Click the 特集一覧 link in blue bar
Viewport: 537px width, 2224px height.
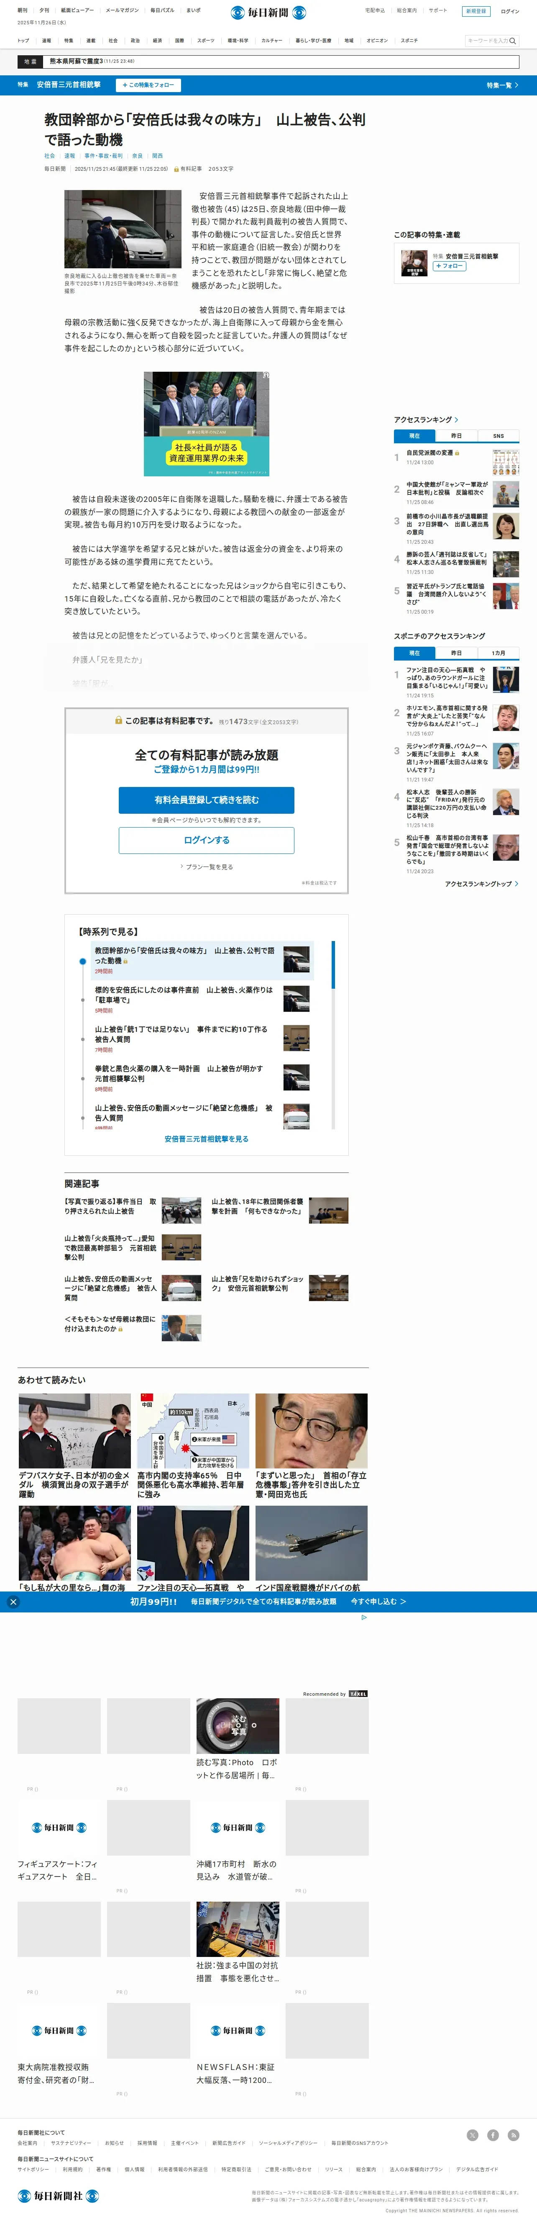point(503,85)
